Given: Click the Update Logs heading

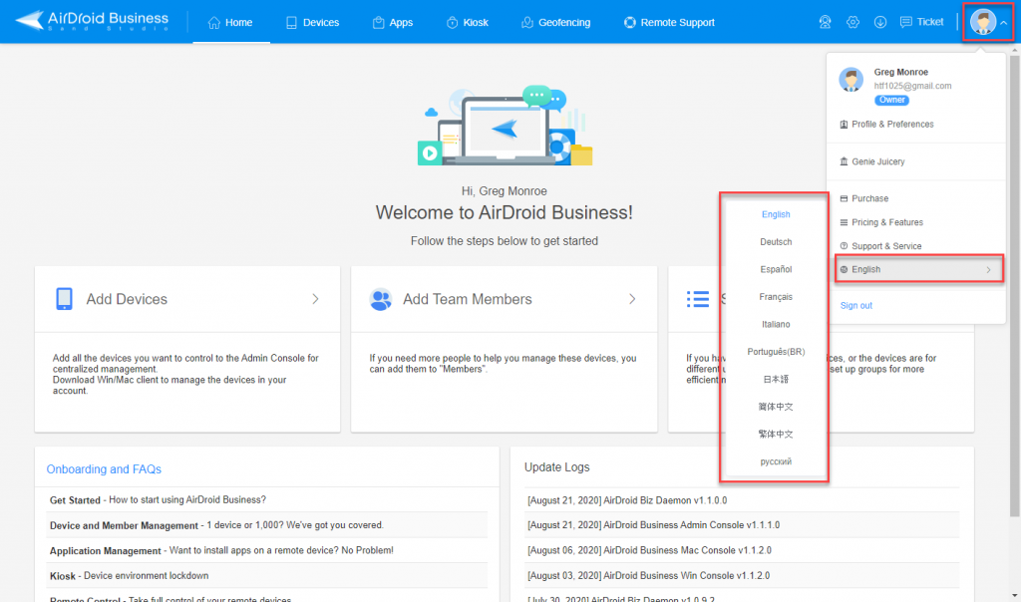Looking at the screenshot, I should pyautogui.click(x=556, y=467).
